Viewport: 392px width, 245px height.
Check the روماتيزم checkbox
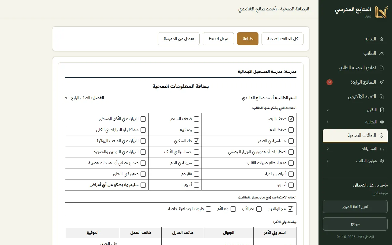(197, 130)
